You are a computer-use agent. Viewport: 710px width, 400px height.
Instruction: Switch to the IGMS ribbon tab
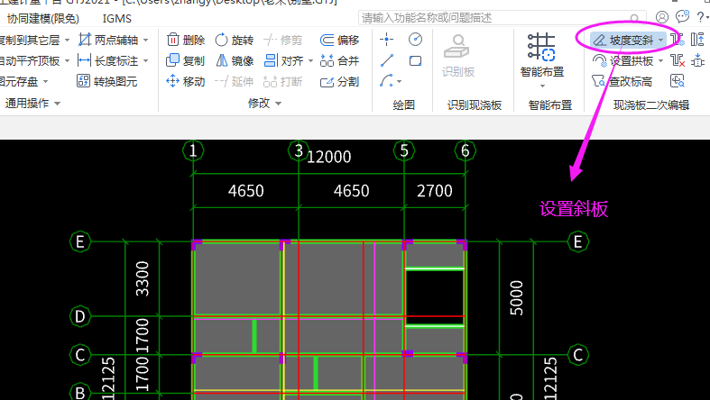116,19
